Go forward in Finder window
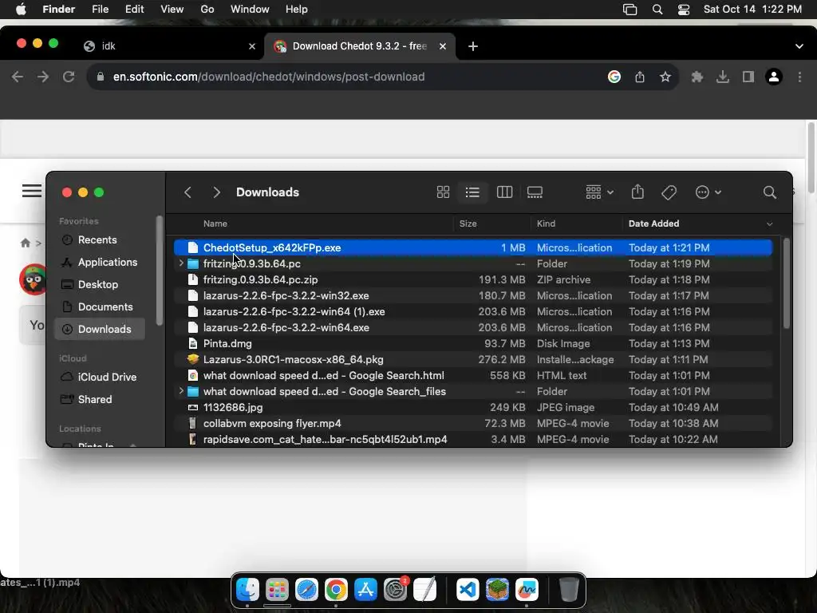Screen dimensions: 817x613 click(217, 192)
